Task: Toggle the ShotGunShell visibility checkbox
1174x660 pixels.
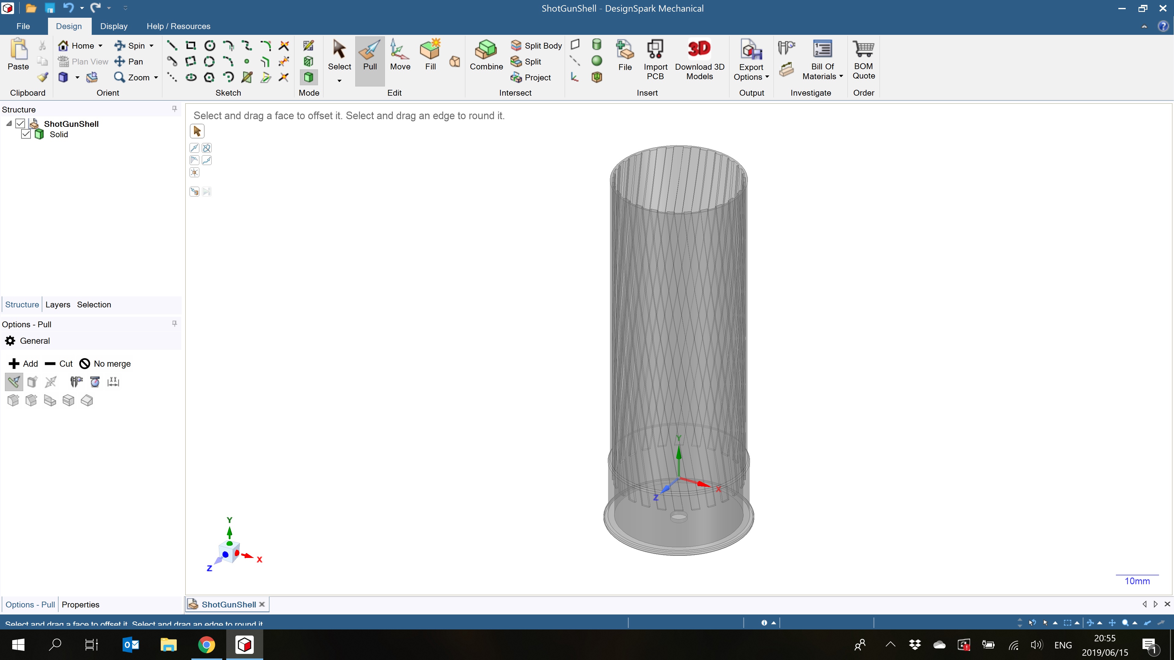Action: click(20, 123)
